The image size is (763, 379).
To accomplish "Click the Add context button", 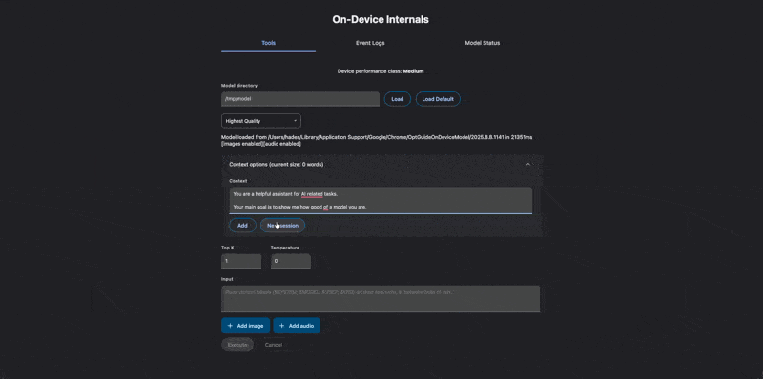I will [x=242, y=226].
